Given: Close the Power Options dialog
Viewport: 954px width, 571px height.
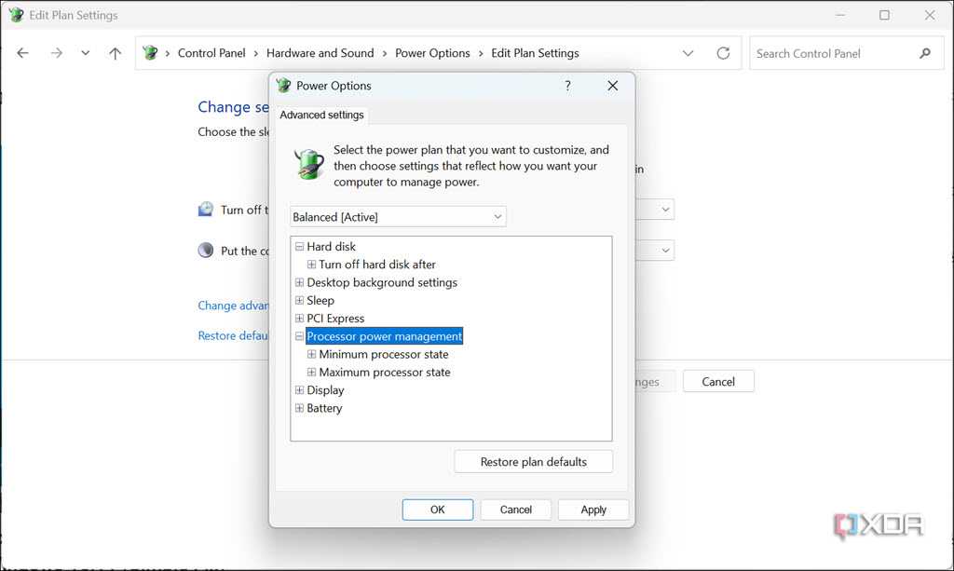Looking at the screenshot, I should [x=613, y=86].
